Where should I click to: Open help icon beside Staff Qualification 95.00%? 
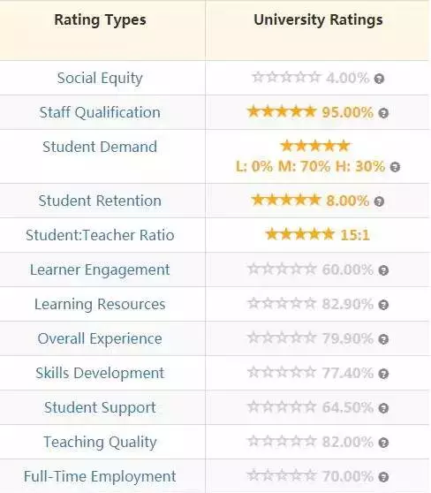(383, 113)
